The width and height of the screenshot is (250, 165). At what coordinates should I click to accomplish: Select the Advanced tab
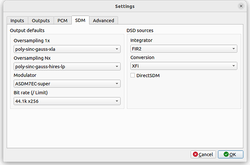click(x=103, y=21)
